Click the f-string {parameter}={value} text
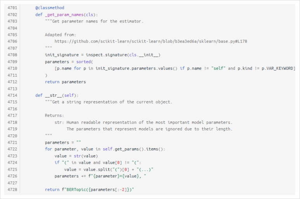The width and height of the screenshot is (300, 199). coord(116,176)
